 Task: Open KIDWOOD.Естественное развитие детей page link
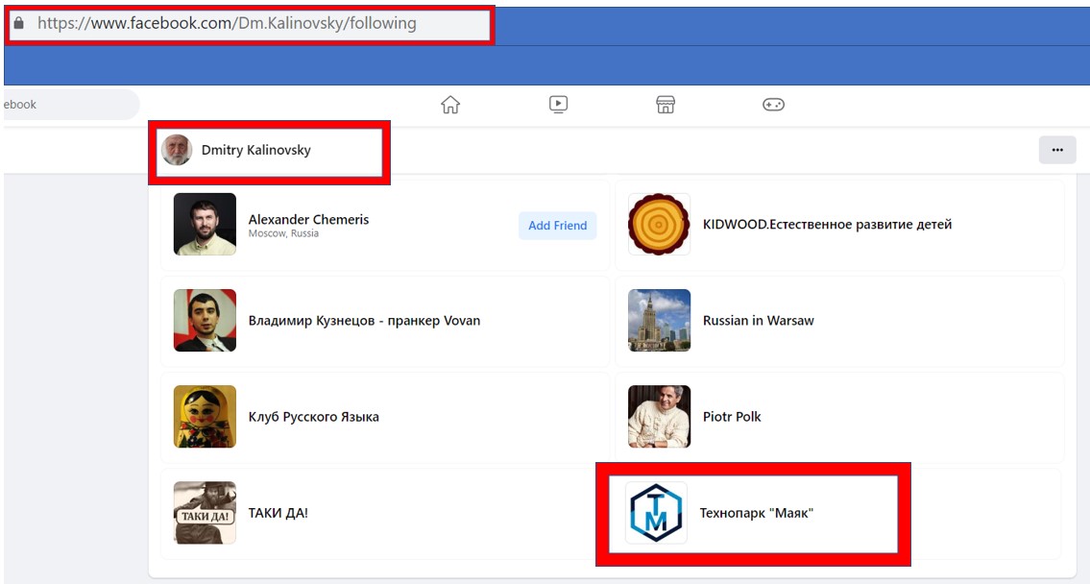[827, 225]
